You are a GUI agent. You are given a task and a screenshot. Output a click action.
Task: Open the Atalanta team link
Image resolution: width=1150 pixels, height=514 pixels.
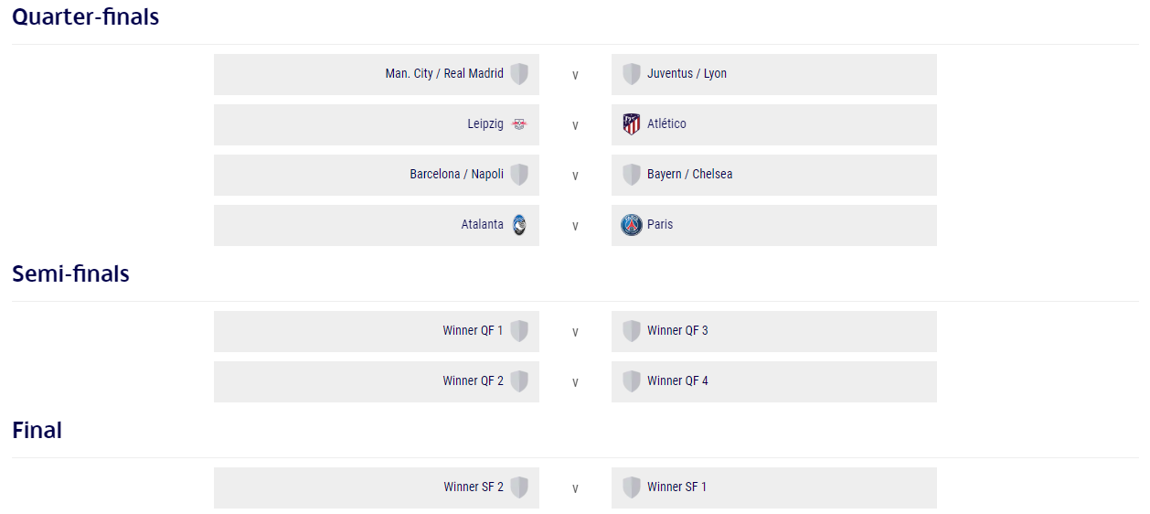(482, 225)
